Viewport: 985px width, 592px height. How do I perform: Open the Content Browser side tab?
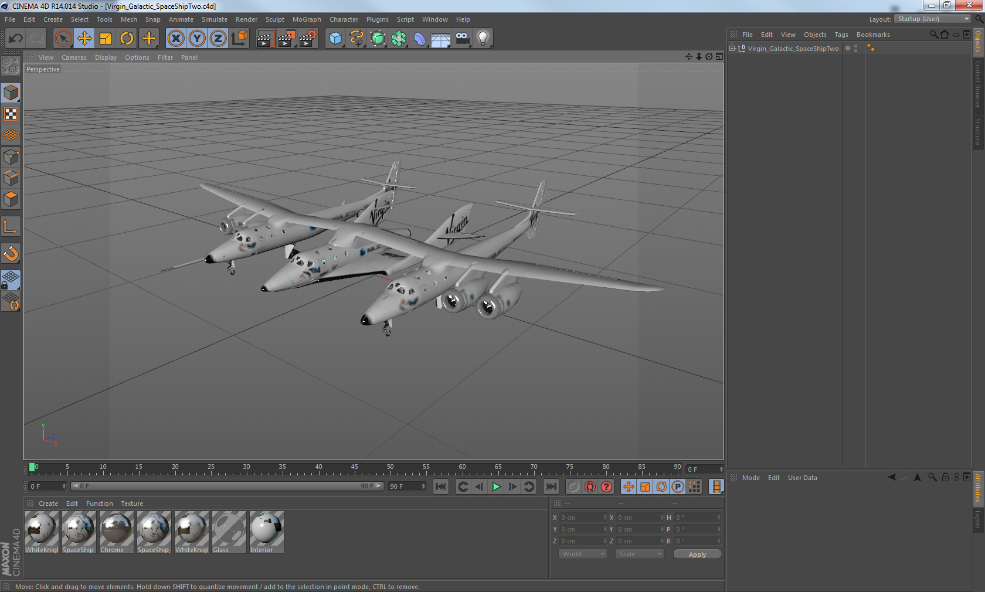click(x=978, y=84)
